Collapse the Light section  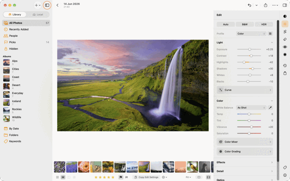point(272,42)
